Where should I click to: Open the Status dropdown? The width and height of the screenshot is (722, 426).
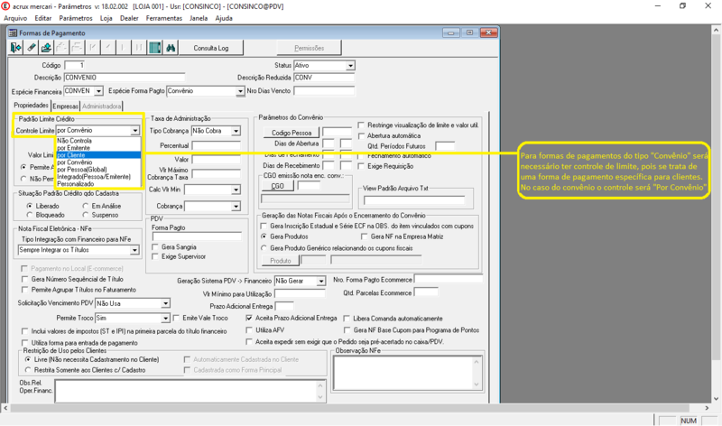click(349, 66)
